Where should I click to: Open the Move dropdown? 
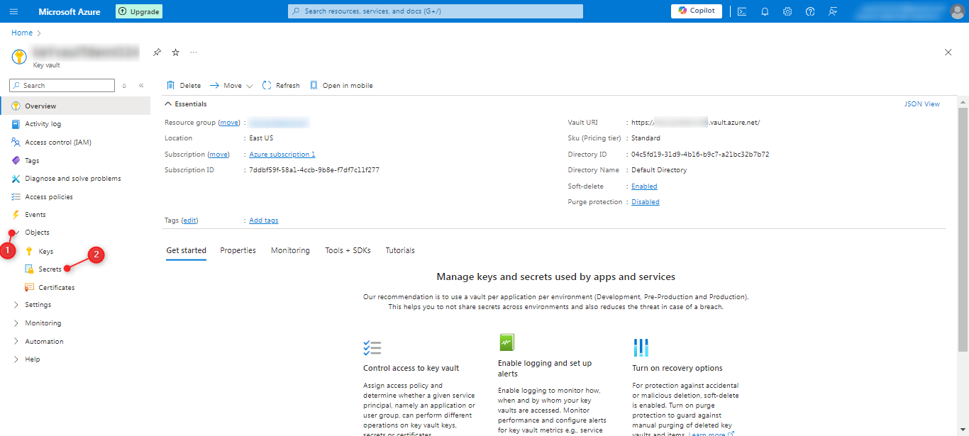[231, 86]
